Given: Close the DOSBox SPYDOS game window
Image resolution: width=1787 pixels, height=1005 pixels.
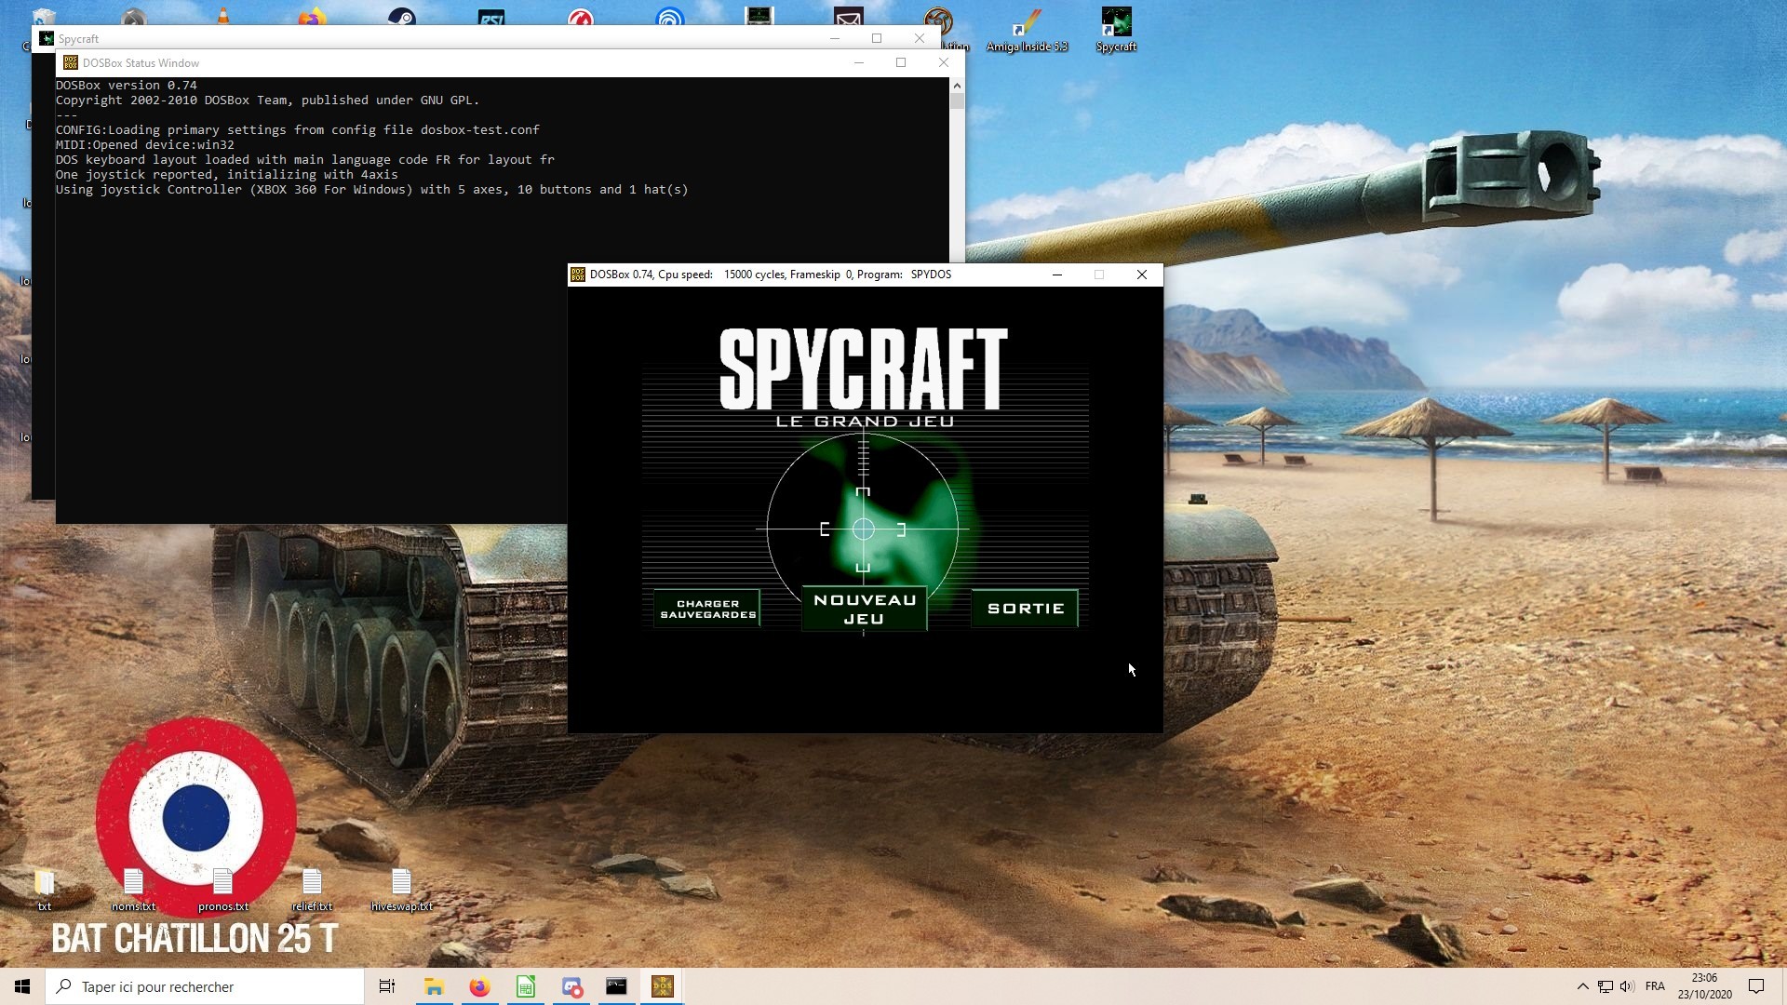Looking at the screenshot, I should click(x=1141, y=275).
